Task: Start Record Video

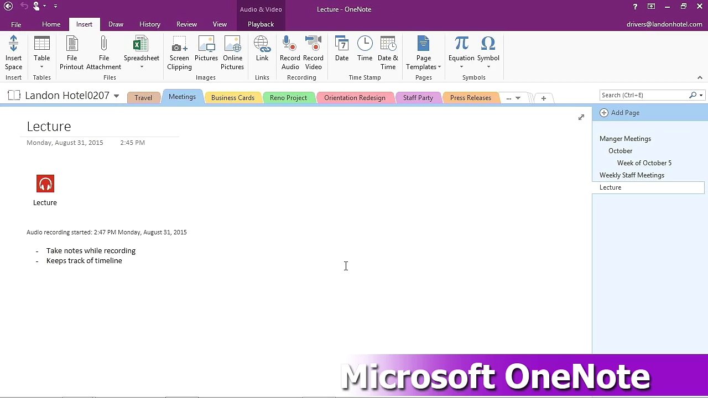Action: [x=313, y=53]
